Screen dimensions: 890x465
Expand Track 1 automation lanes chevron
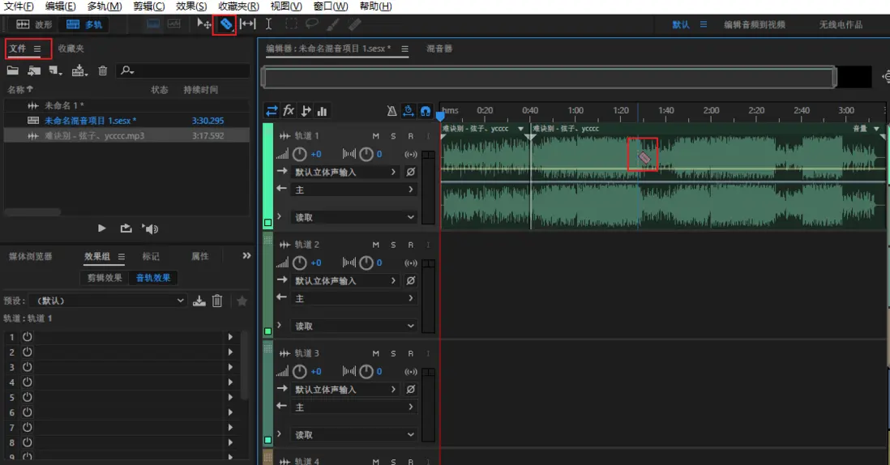point(280,216)
